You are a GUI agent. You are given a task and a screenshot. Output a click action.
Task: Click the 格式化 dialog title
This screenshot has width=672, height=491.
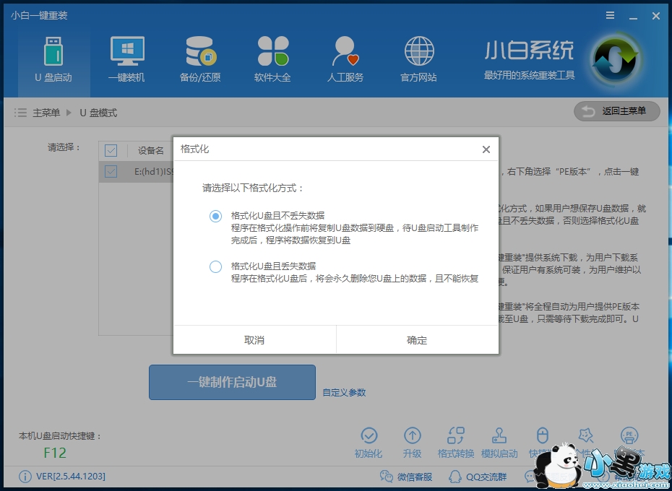194,149
